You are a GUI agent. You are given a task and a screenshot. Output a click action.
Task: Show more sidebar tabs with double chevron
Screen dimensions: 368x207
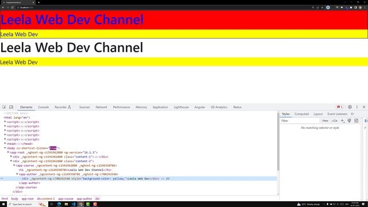click(352, 114)
